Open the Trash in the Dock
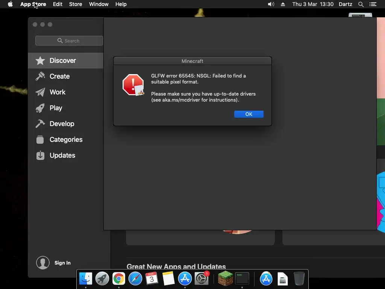This screenshot has width=385, height=289. (299, 279)
